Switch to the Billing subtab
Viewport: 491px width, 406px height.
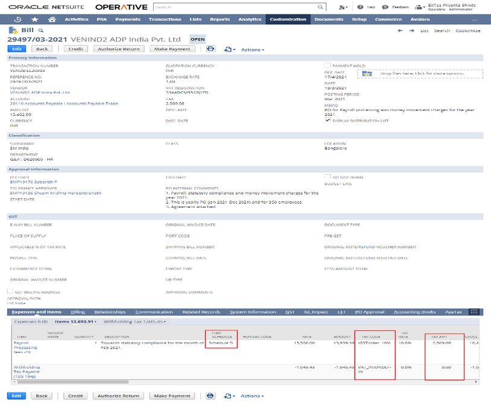click(x=78, y=312)
